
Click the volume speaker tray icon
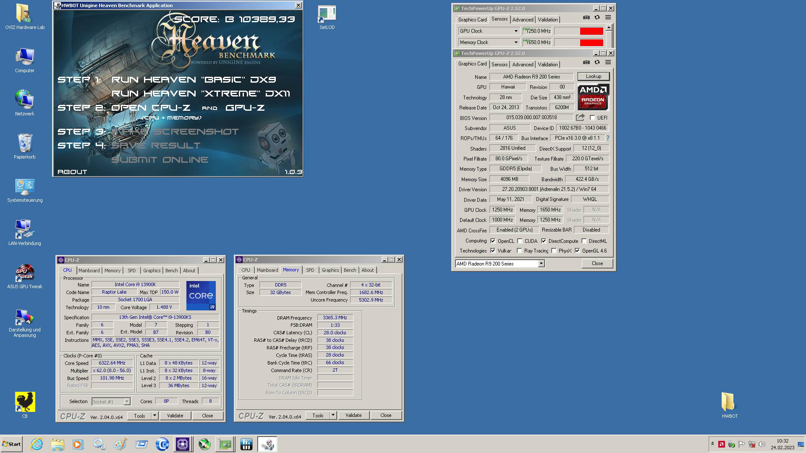(762, 444)
